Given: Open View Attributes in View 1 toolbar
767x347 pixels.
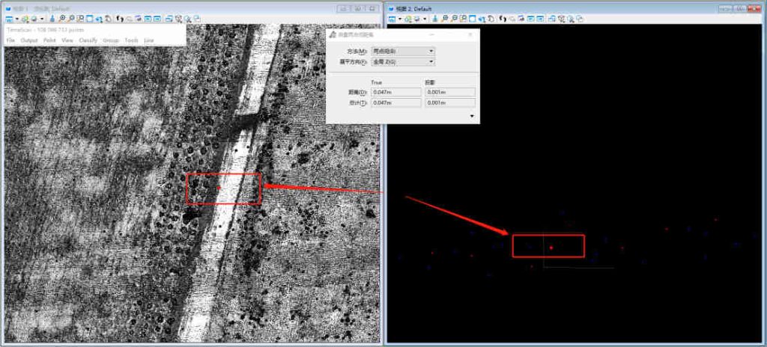Looking at the screenshot, I should pos(9,19).
